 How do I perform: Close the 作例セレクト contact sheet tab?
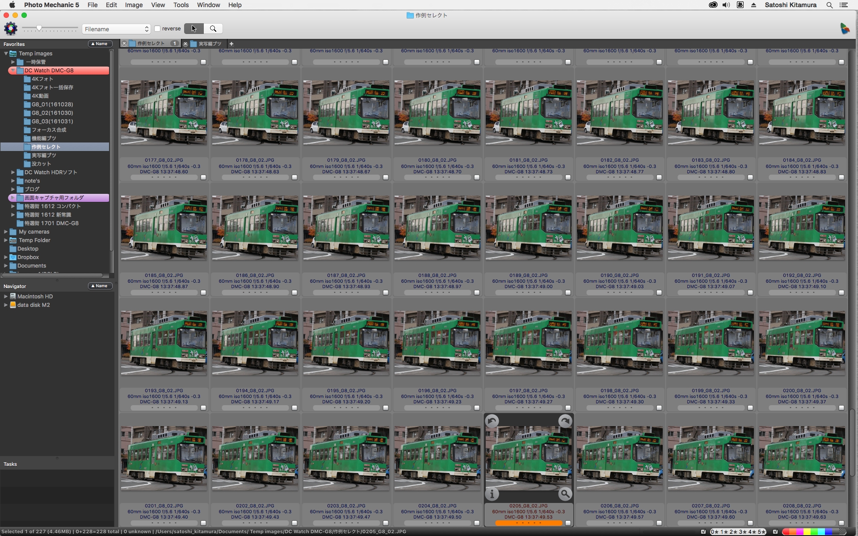(x=124, y=44)
